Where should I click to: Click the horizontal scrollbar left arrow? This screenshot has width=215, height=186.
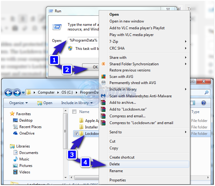[71, 177]
